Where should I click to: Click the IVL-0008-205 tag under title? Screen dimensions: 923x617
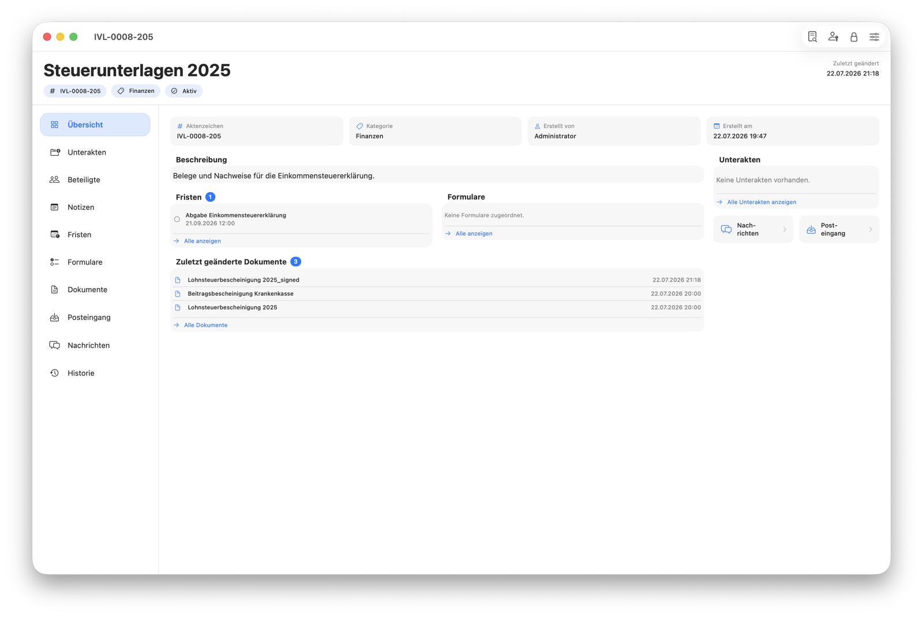pyautogui.click(x=75, y=91)
